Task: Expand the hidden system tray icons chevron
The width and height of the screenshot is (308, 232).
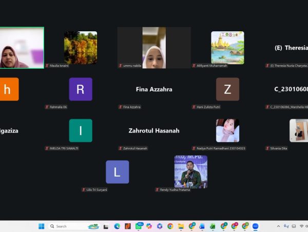Action: (x=278, y=226)
